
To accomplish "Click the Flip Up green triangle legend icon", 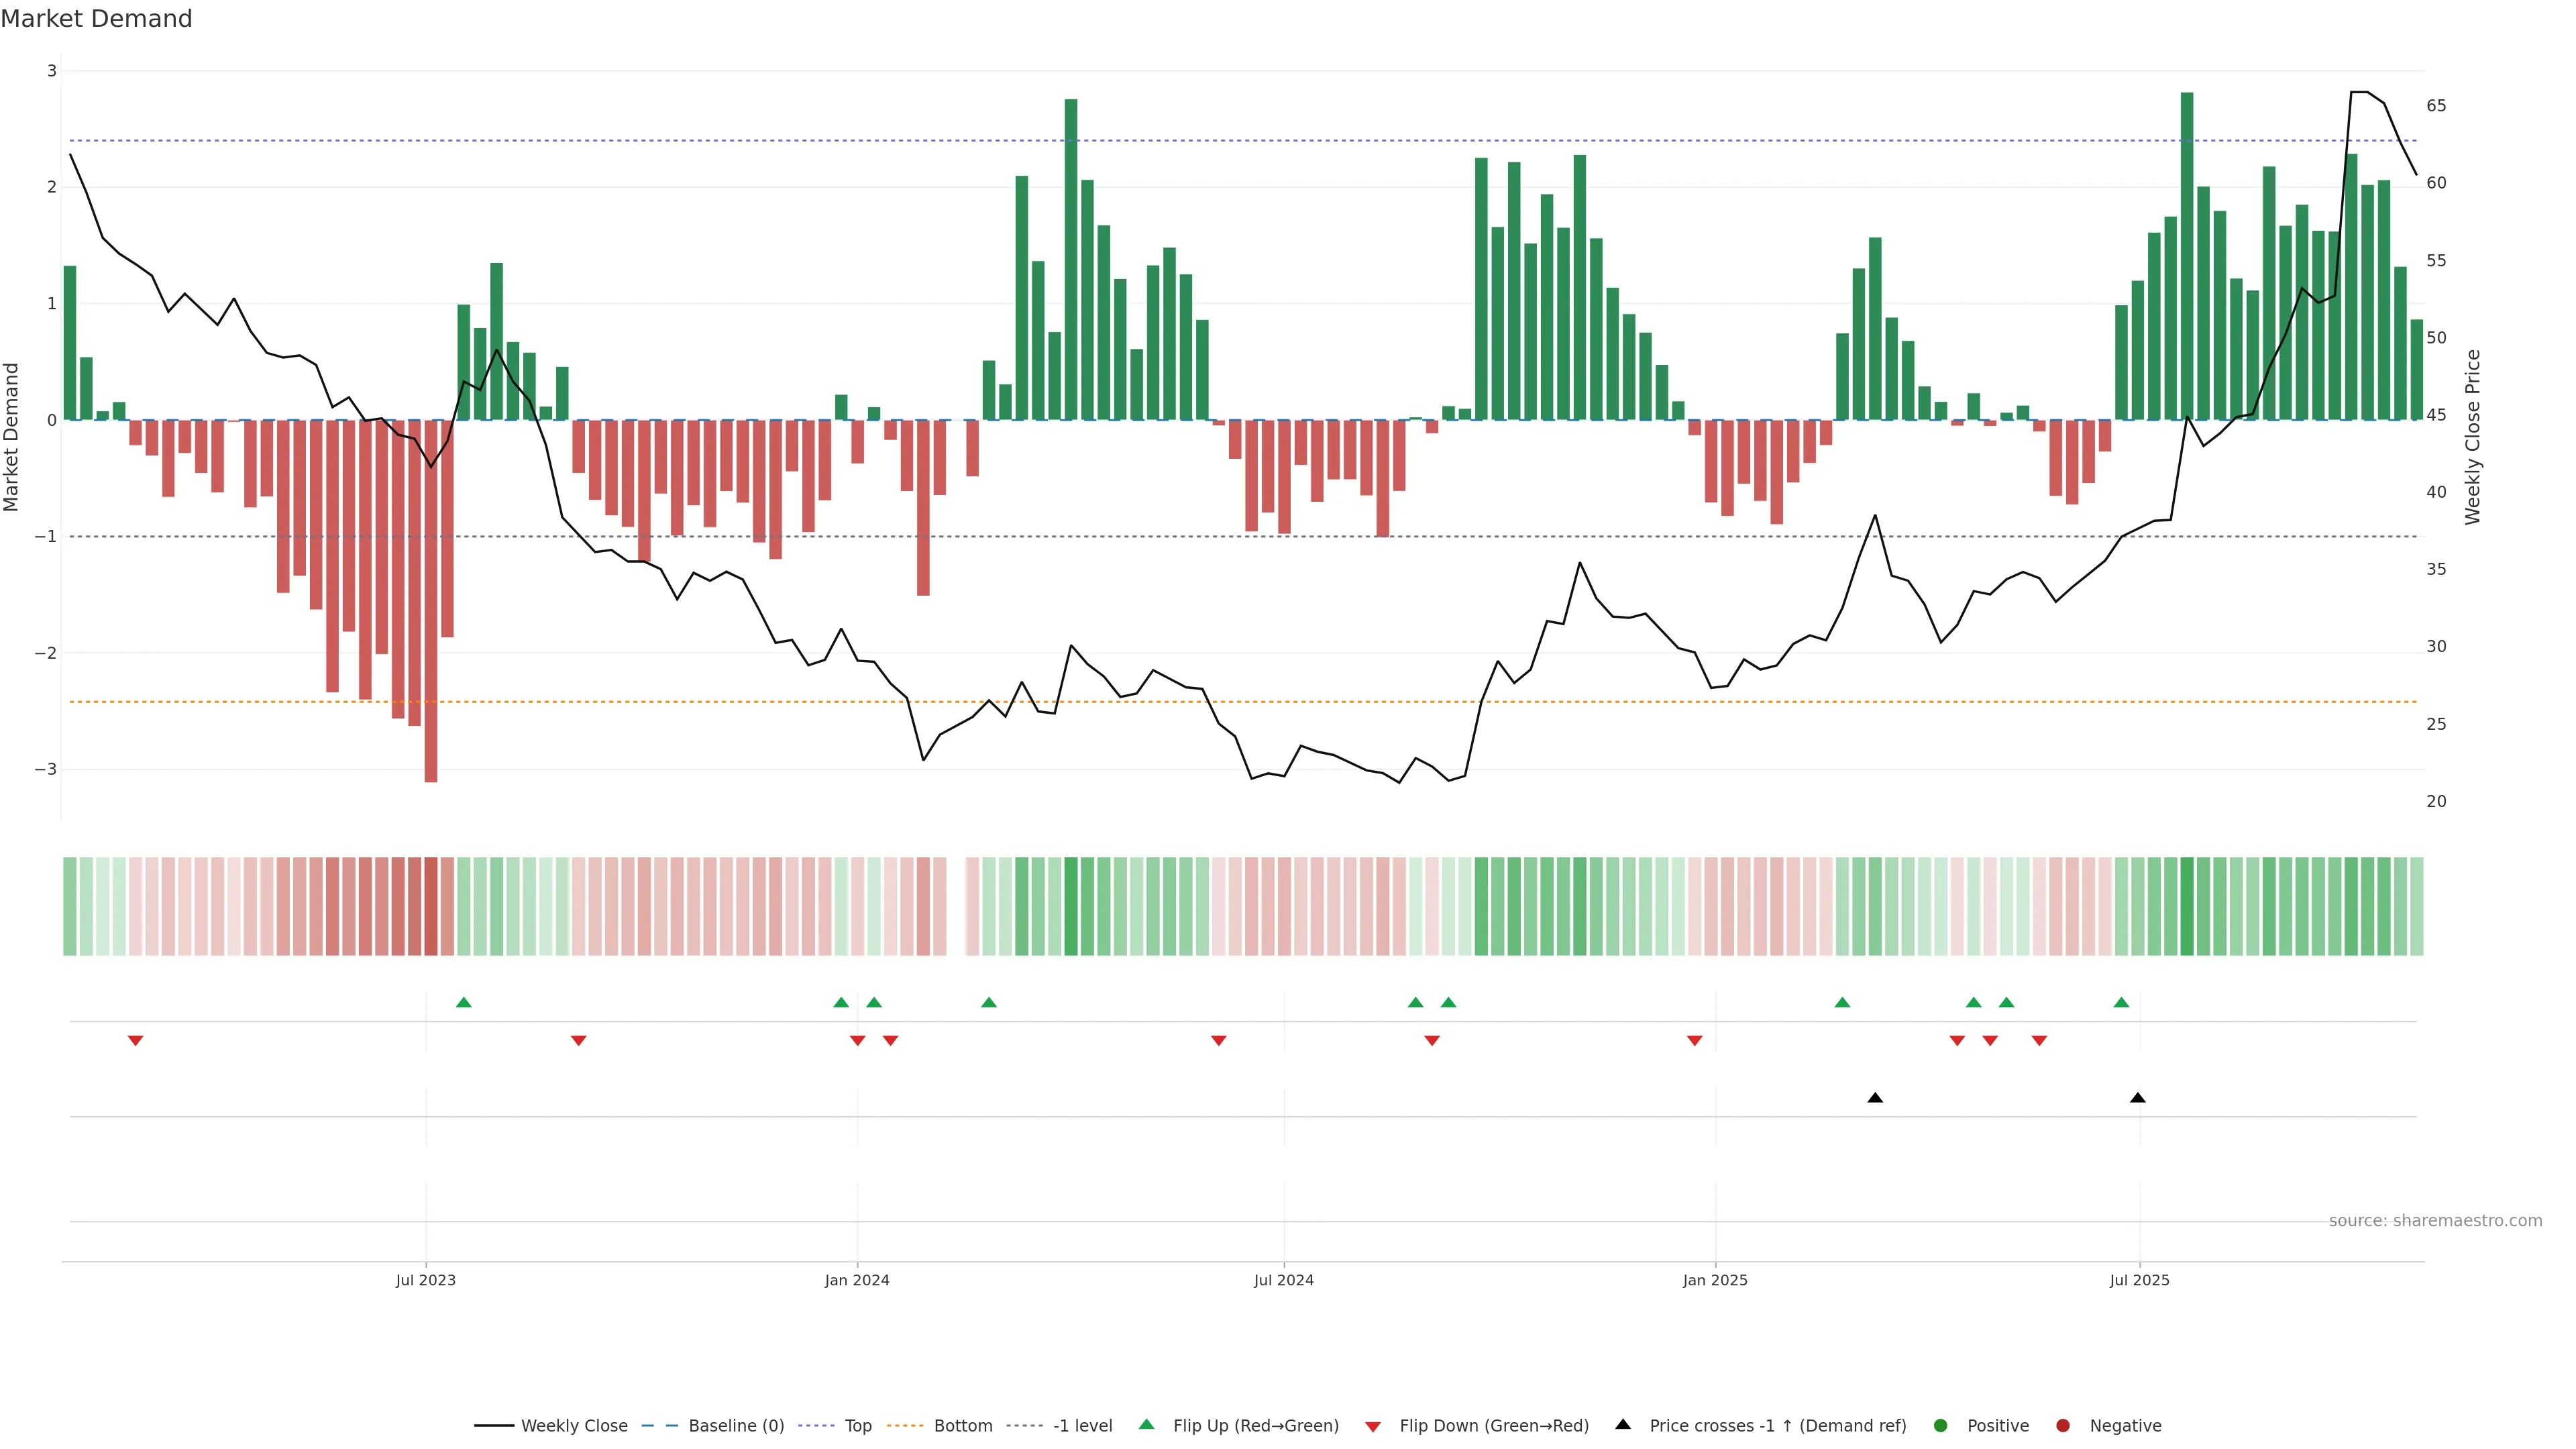I will [1147, 1425].
